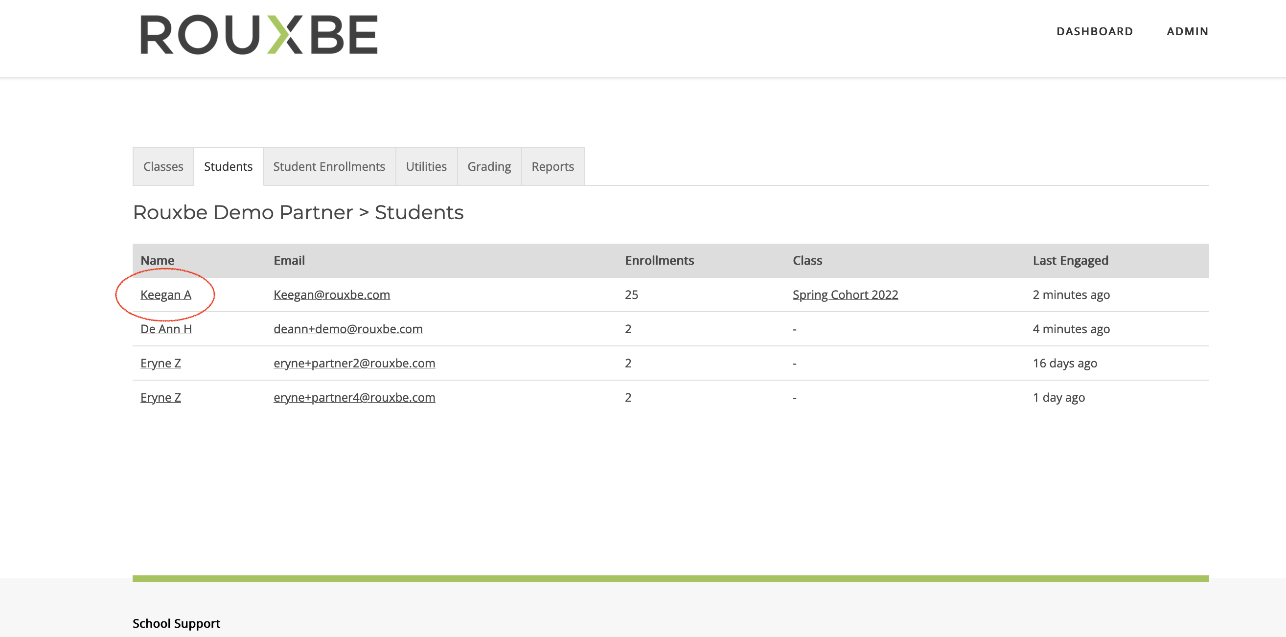Click the Rouxbe logo

click(259, 34)
